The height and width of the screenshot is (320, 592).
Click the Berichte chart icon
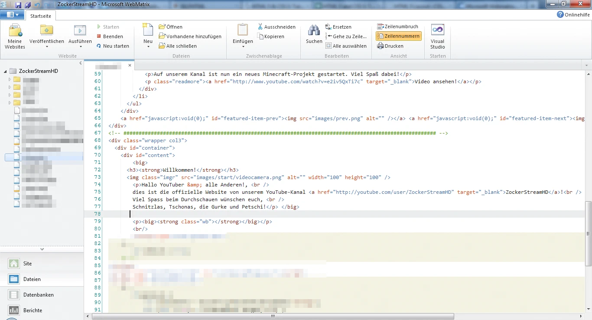(x=14, y=310)
